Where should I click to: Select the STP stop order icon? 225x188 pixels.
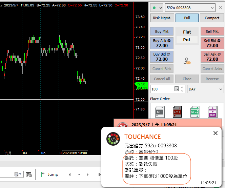click(x=160, y=112)
